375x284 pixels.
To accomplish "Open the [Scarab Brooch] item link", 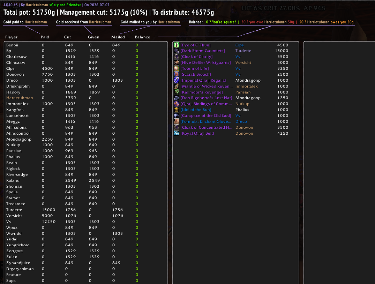I will 196,74.
